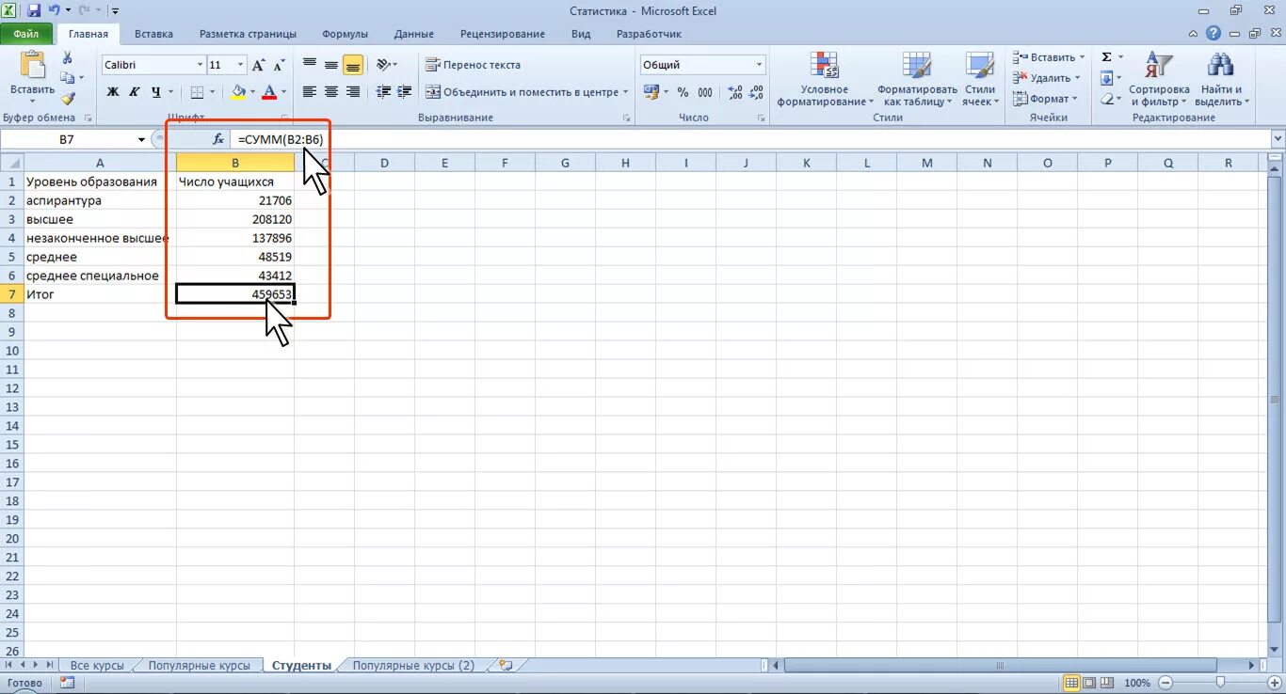Toggle italic К formatting

pyautogui.click(x=134, y=92)
